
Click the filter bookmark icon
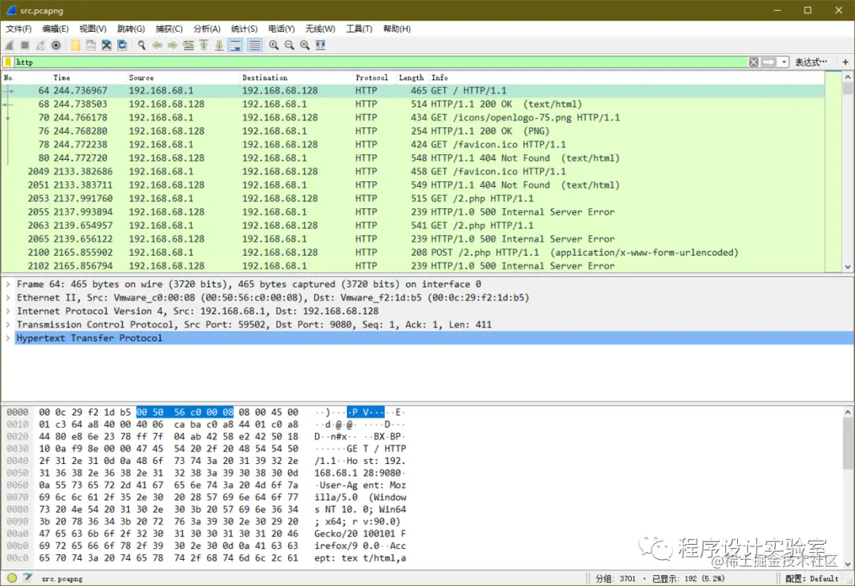(x=8, y=63)
